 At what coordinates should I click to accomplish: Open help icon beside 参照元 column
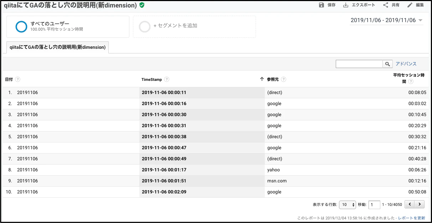284,79
